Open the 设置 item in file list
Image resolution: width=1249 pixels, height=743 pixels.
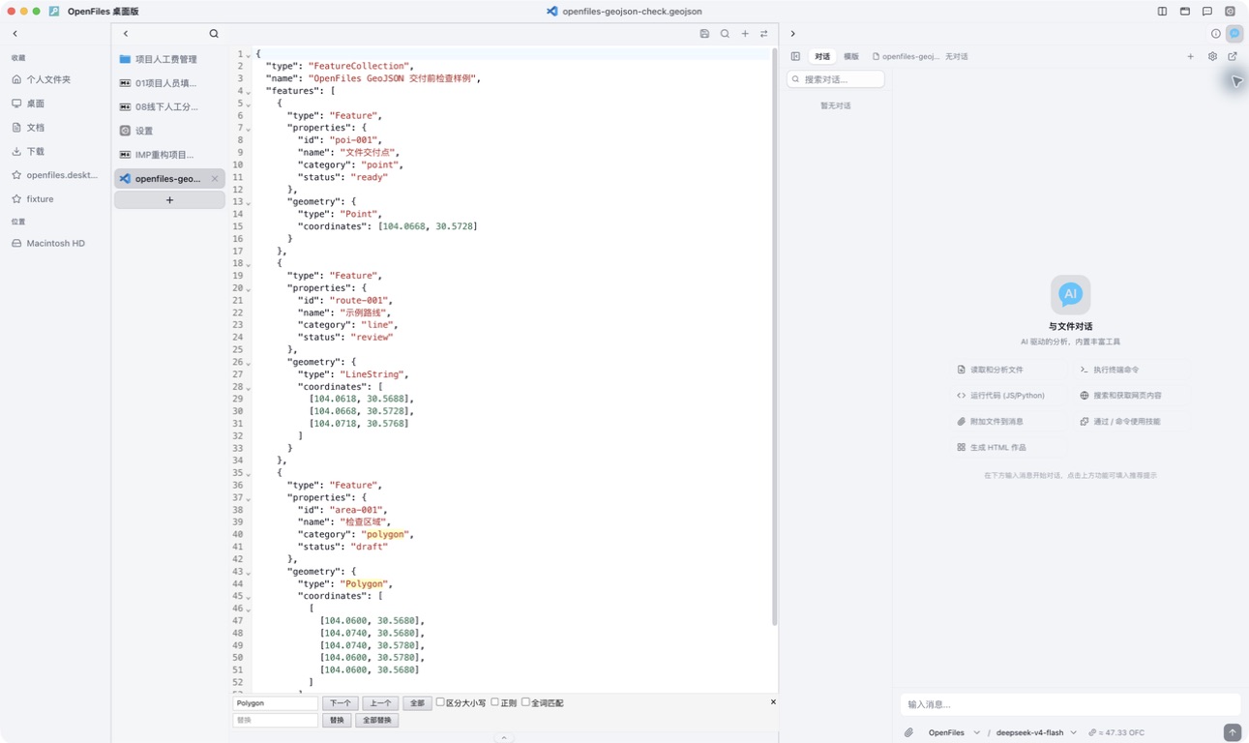[x=169, y=131]
